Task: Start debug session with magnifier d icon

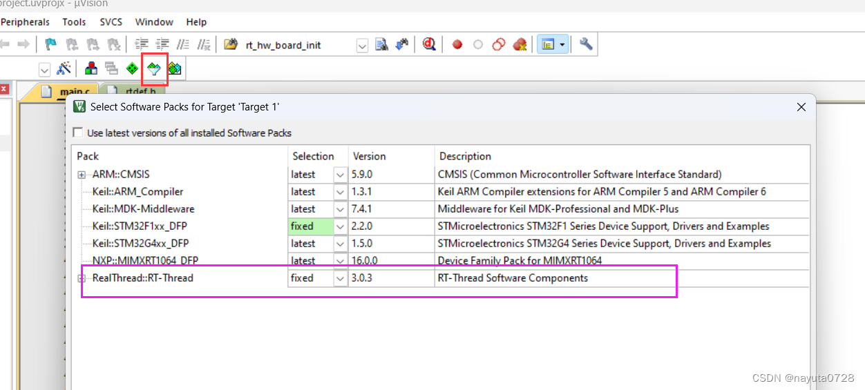Action: click(x=429, y=44)
